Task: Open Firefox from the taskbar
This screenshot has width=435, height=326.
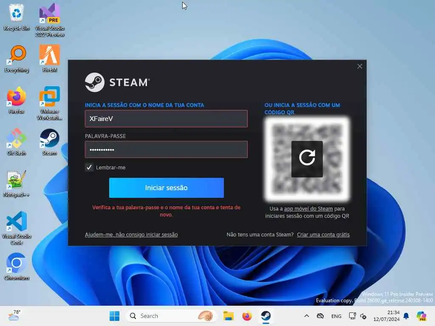Action: pos(247,316)
